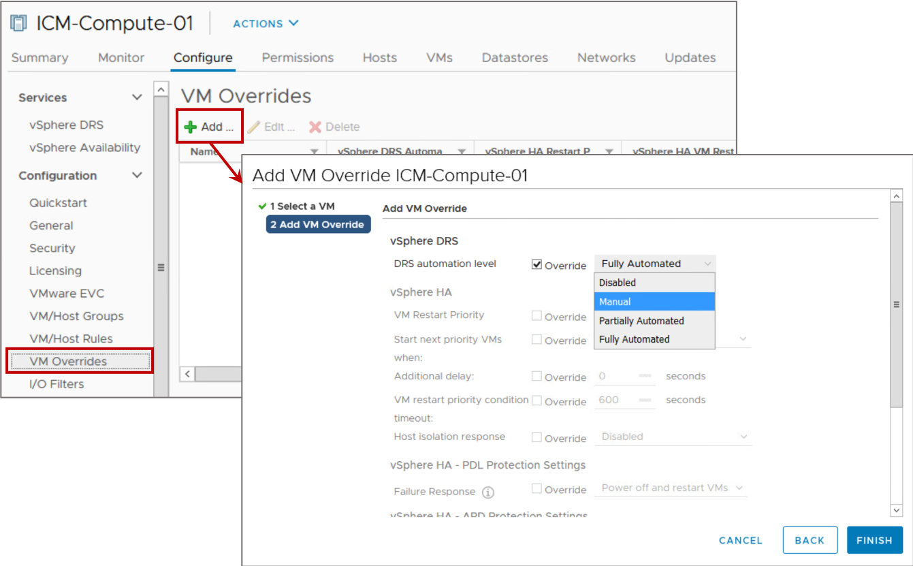This screenshot has width=913, height=566.
Task: Enable the VM Restart Priority Override checkbox
Action: click(x=536, y=315)
